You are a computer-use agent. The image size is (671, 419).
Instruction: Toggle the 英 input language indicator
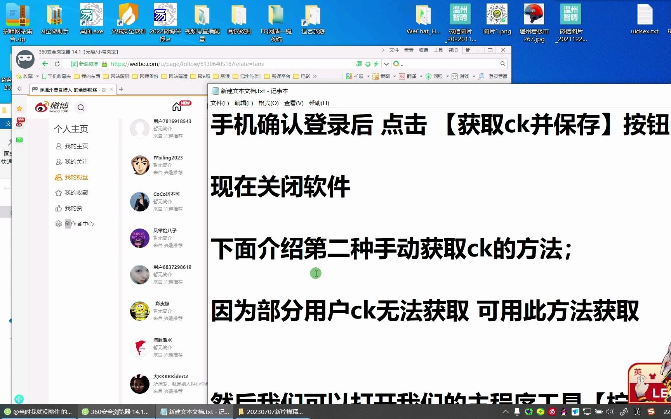click(637, 412)
